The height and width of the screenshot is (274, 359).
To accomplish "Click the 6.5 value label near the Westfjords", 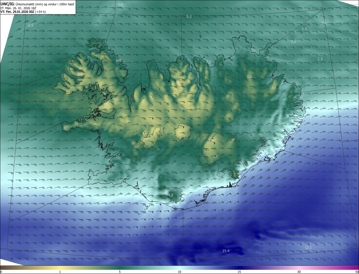I will (x=119, y=61).
